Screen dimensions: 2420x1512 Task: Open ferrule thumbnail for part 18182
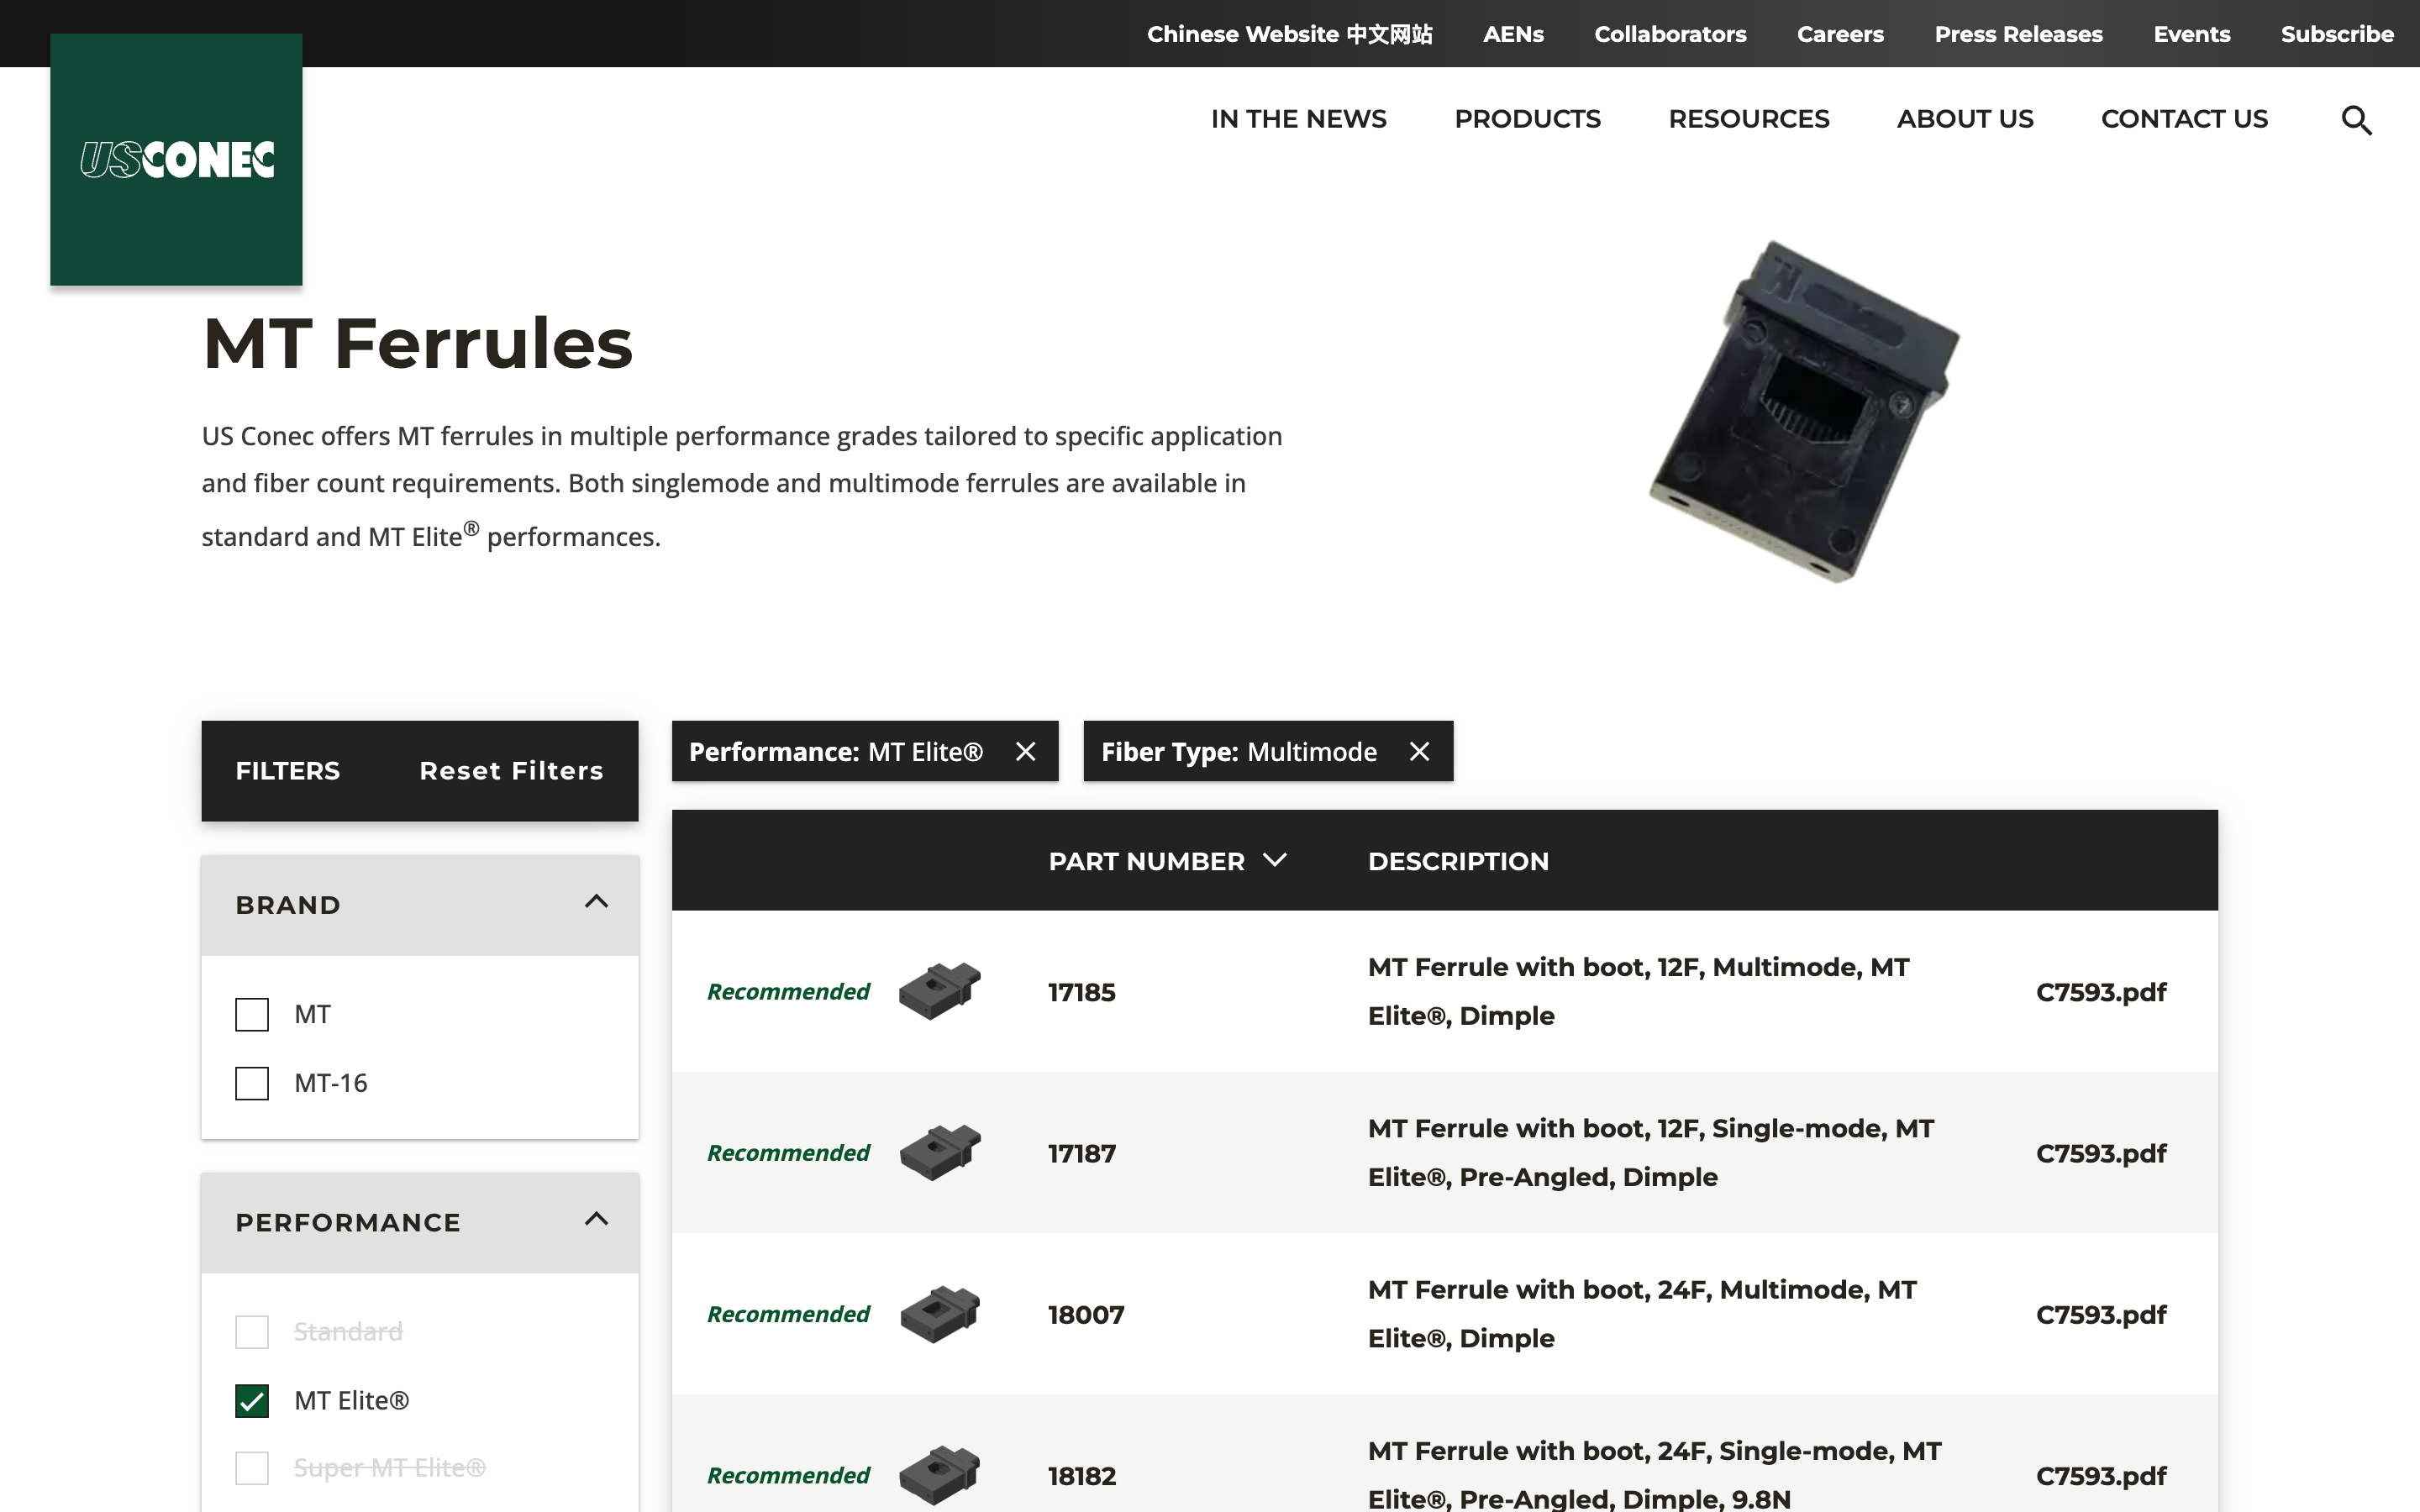(x=939, y=1475)
